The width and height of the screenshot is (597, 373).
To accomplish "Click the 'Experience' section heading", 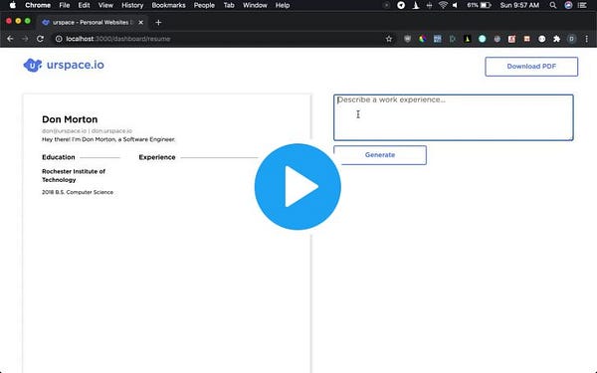I will (x=157, y=157).
